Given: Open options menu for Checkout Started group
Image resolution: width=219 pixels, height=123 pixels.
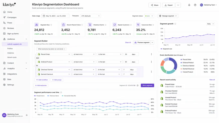Looking at the screenshot, I should point(151,72).
